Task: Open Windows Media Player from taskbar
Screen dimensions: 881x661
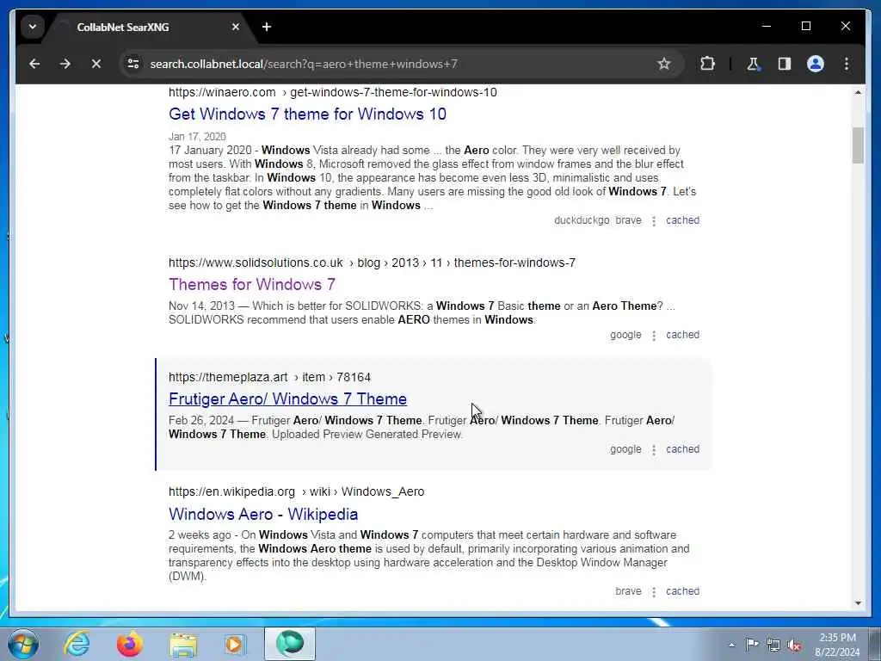Action: pos(235,644)
